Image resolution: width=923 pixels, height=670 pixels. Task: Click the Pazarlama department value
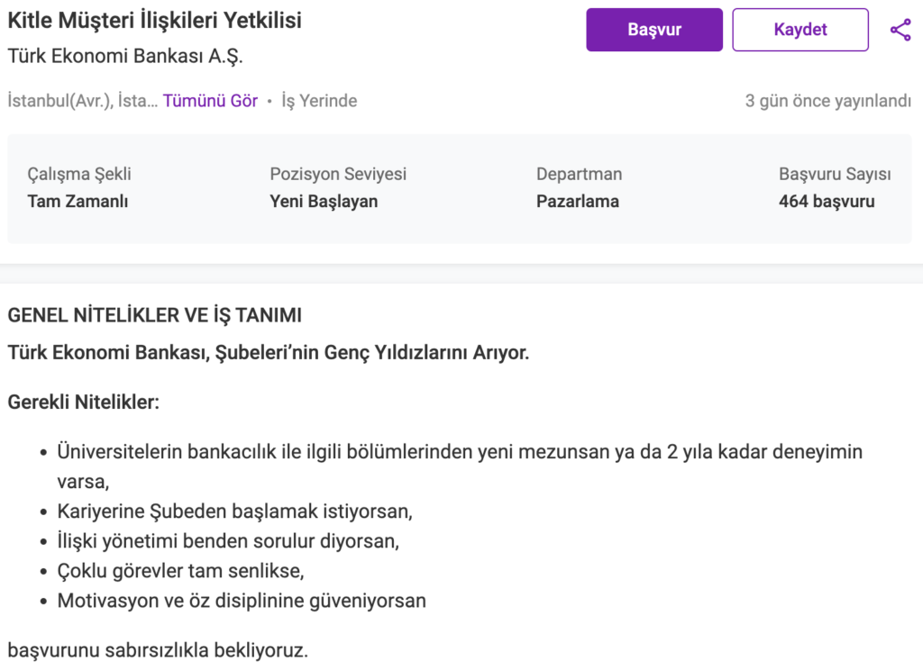(577, 202)
